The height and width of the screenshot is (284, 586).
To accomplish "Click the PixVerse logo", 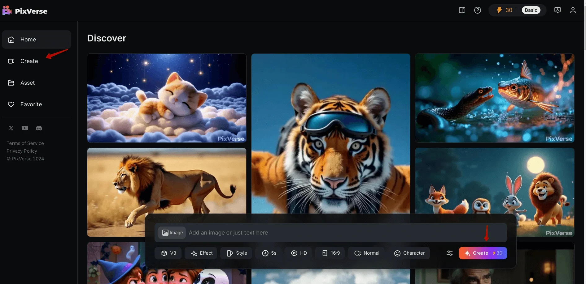I will (x=25, y=11).
